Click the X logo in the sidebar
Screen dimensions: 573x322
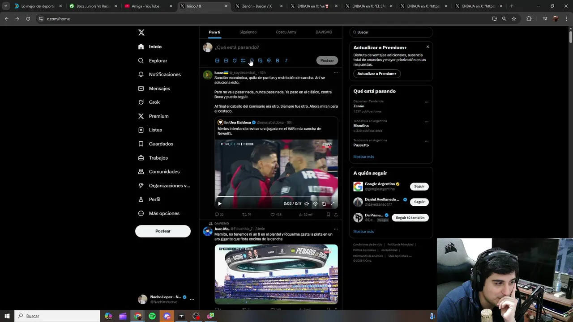point(141,33)
